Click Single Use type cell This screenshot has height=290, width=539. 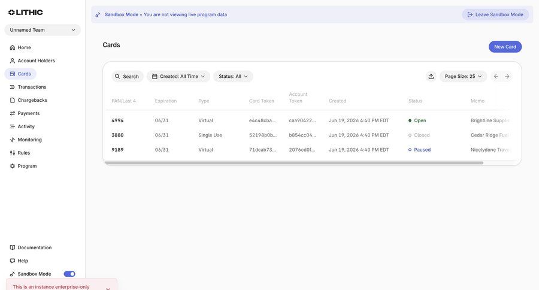[x=210, y=135]
